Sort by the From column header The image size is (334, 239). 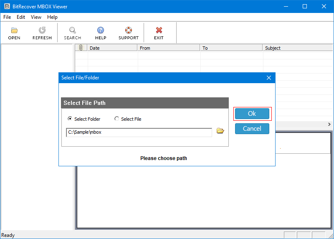(169, 48)
